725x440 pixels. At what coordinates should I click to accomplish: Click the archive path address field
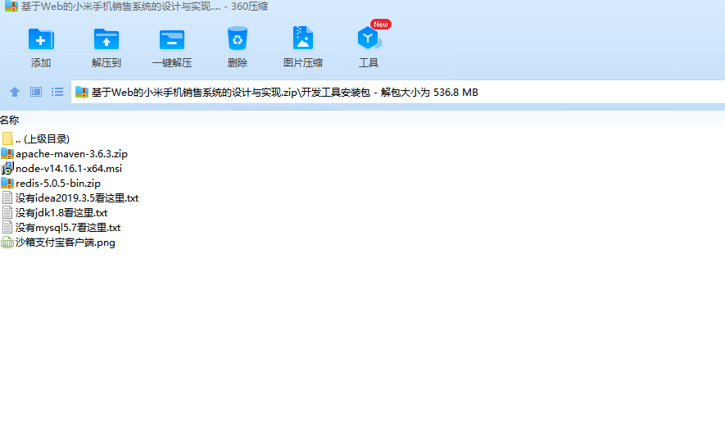click(397, 92)
